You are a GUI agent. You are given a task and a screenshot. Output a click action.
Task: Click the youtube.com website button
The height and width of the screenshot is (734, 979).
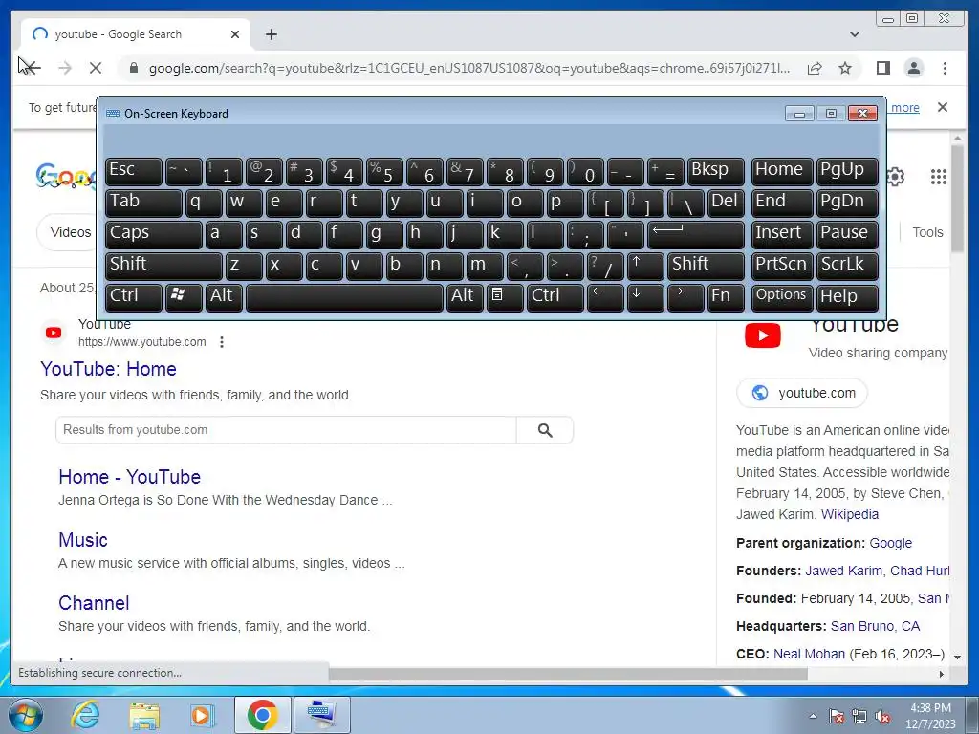[802, 393]
